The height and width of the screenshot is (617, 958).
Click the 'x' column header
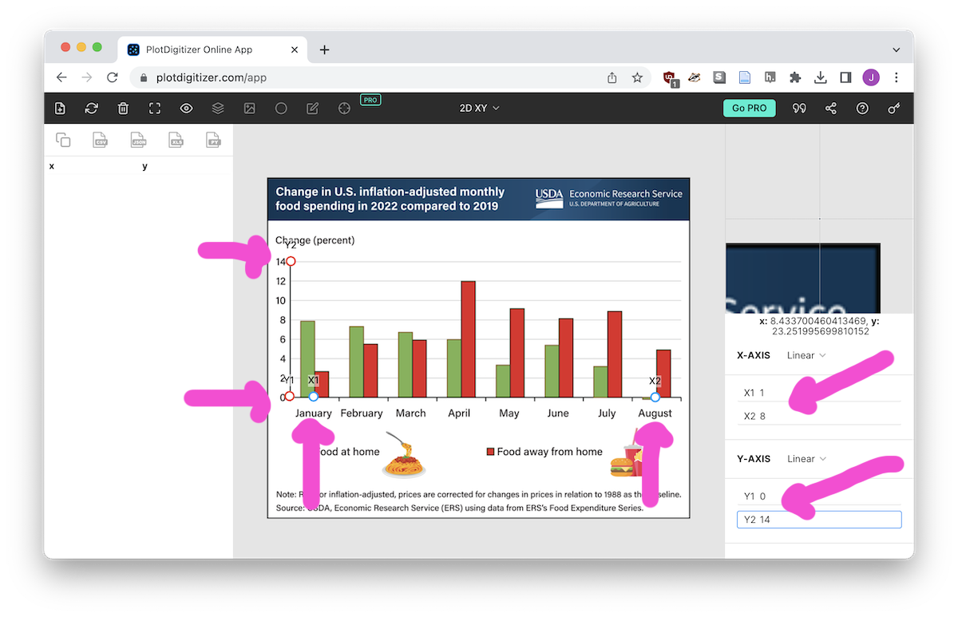click(x=52, y=166)
